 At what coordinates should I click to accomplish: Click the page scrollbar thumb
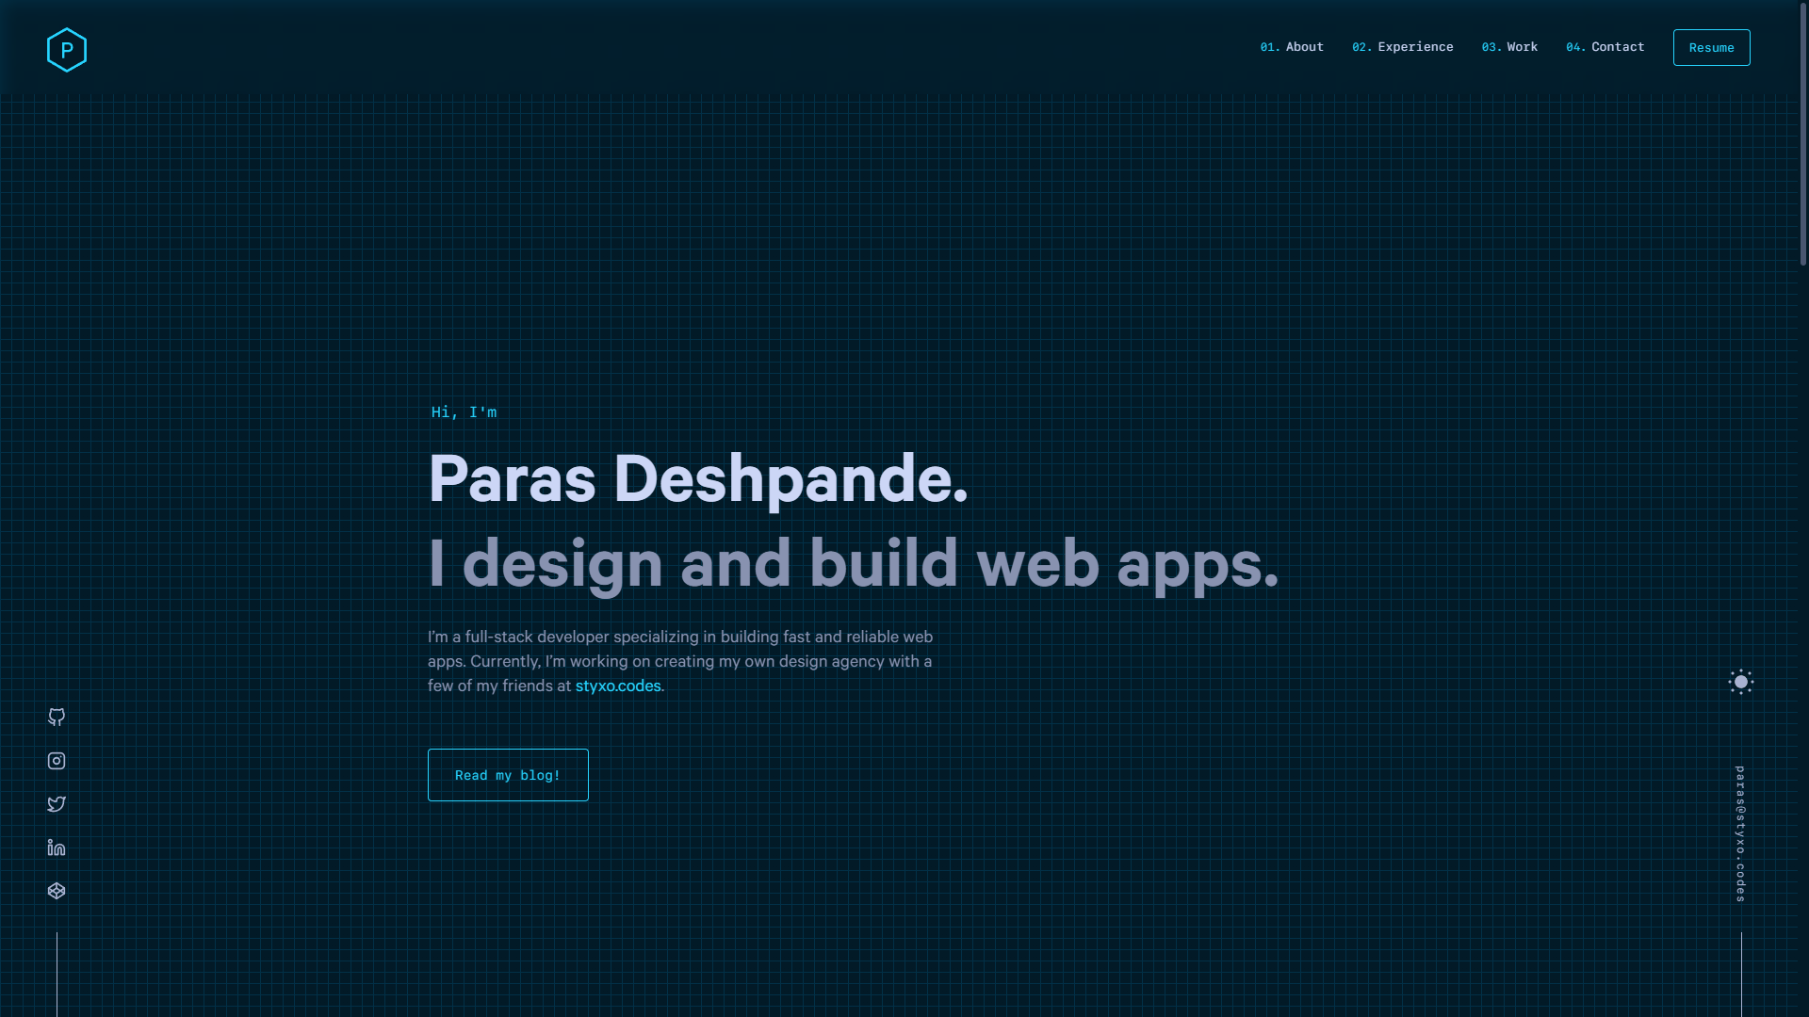point(1802,132)
